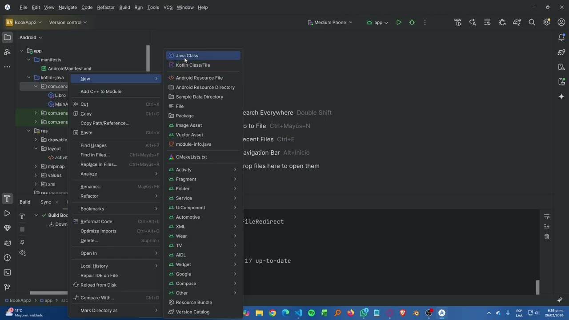Click Compare With... menu entry
This screenshot has height=320, width=569.
117,298
